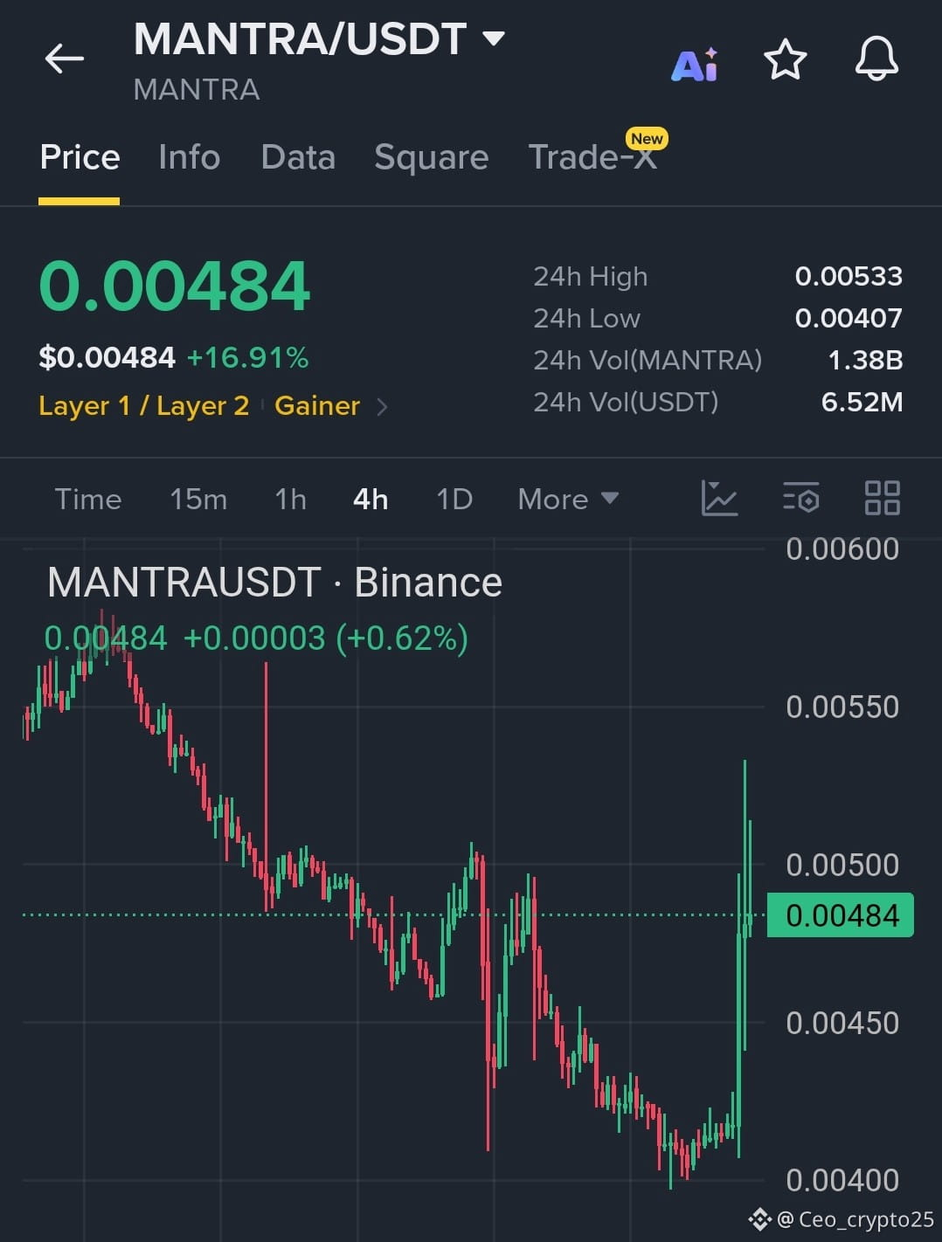Select the 1D chart interval
Viewport: 942px width, 1242px height.
(454, 499)
